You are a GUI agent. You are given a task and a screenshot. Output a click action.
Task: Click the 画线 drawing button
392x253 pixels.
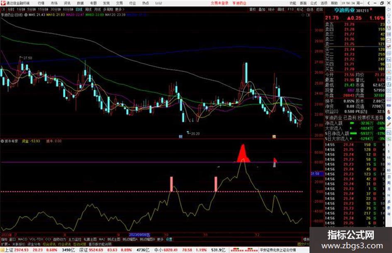tap(281, 9)
